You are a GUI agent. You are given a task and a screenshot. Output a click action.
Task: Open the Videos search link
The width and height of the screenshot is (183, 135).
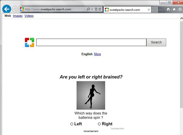coord(29,16)
